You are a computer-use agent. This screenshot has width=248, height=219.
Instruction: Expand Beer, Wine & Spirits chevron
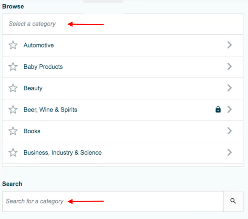[230, 109]
